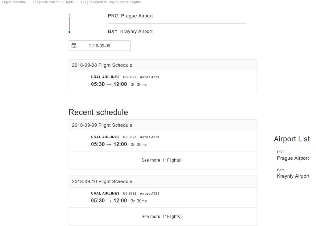Click the 2018-09-09 Flight Schedule header

tap(163, 125)
